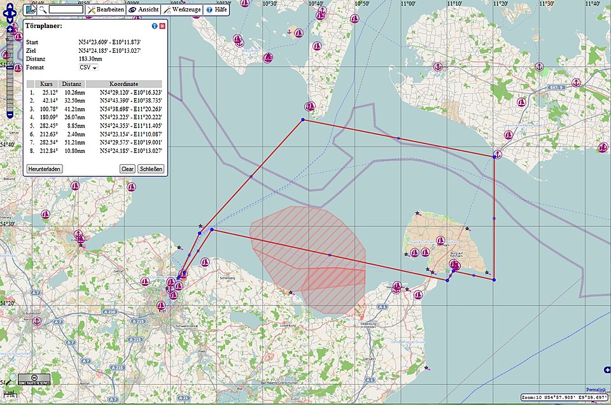
Task: Open the Format CSV dropdown
Action: (88, 67)
